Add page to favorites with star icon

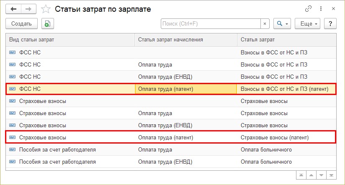point(46,9)
